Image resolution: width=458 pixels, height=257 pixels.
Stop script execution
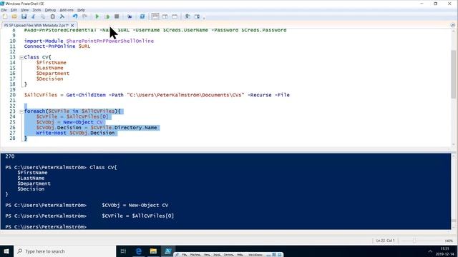click(117, 16)
